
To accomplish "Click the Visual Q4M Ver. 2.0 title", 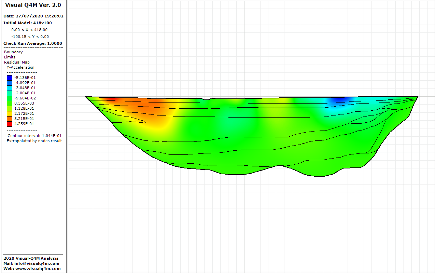I will (33, 5).
